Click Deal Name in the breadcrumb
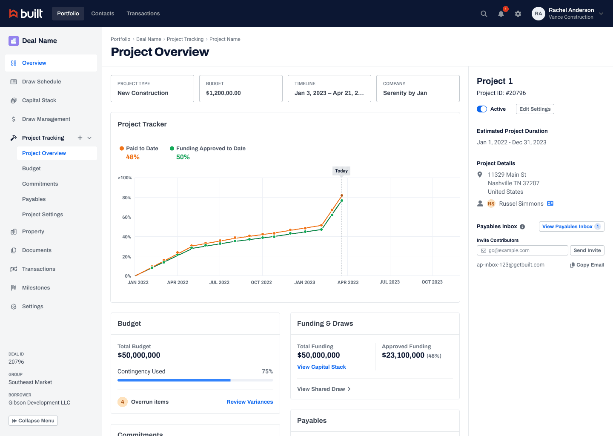Screen dimensions: 613x436 (149, 39)
